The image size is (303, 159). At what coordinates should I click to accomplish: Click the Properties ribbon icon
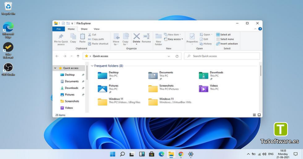(192, 39)
